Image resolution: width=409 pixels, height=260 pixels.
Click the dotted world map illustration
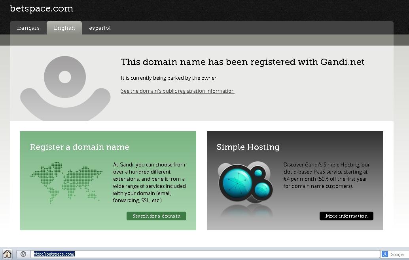point(66,183)
